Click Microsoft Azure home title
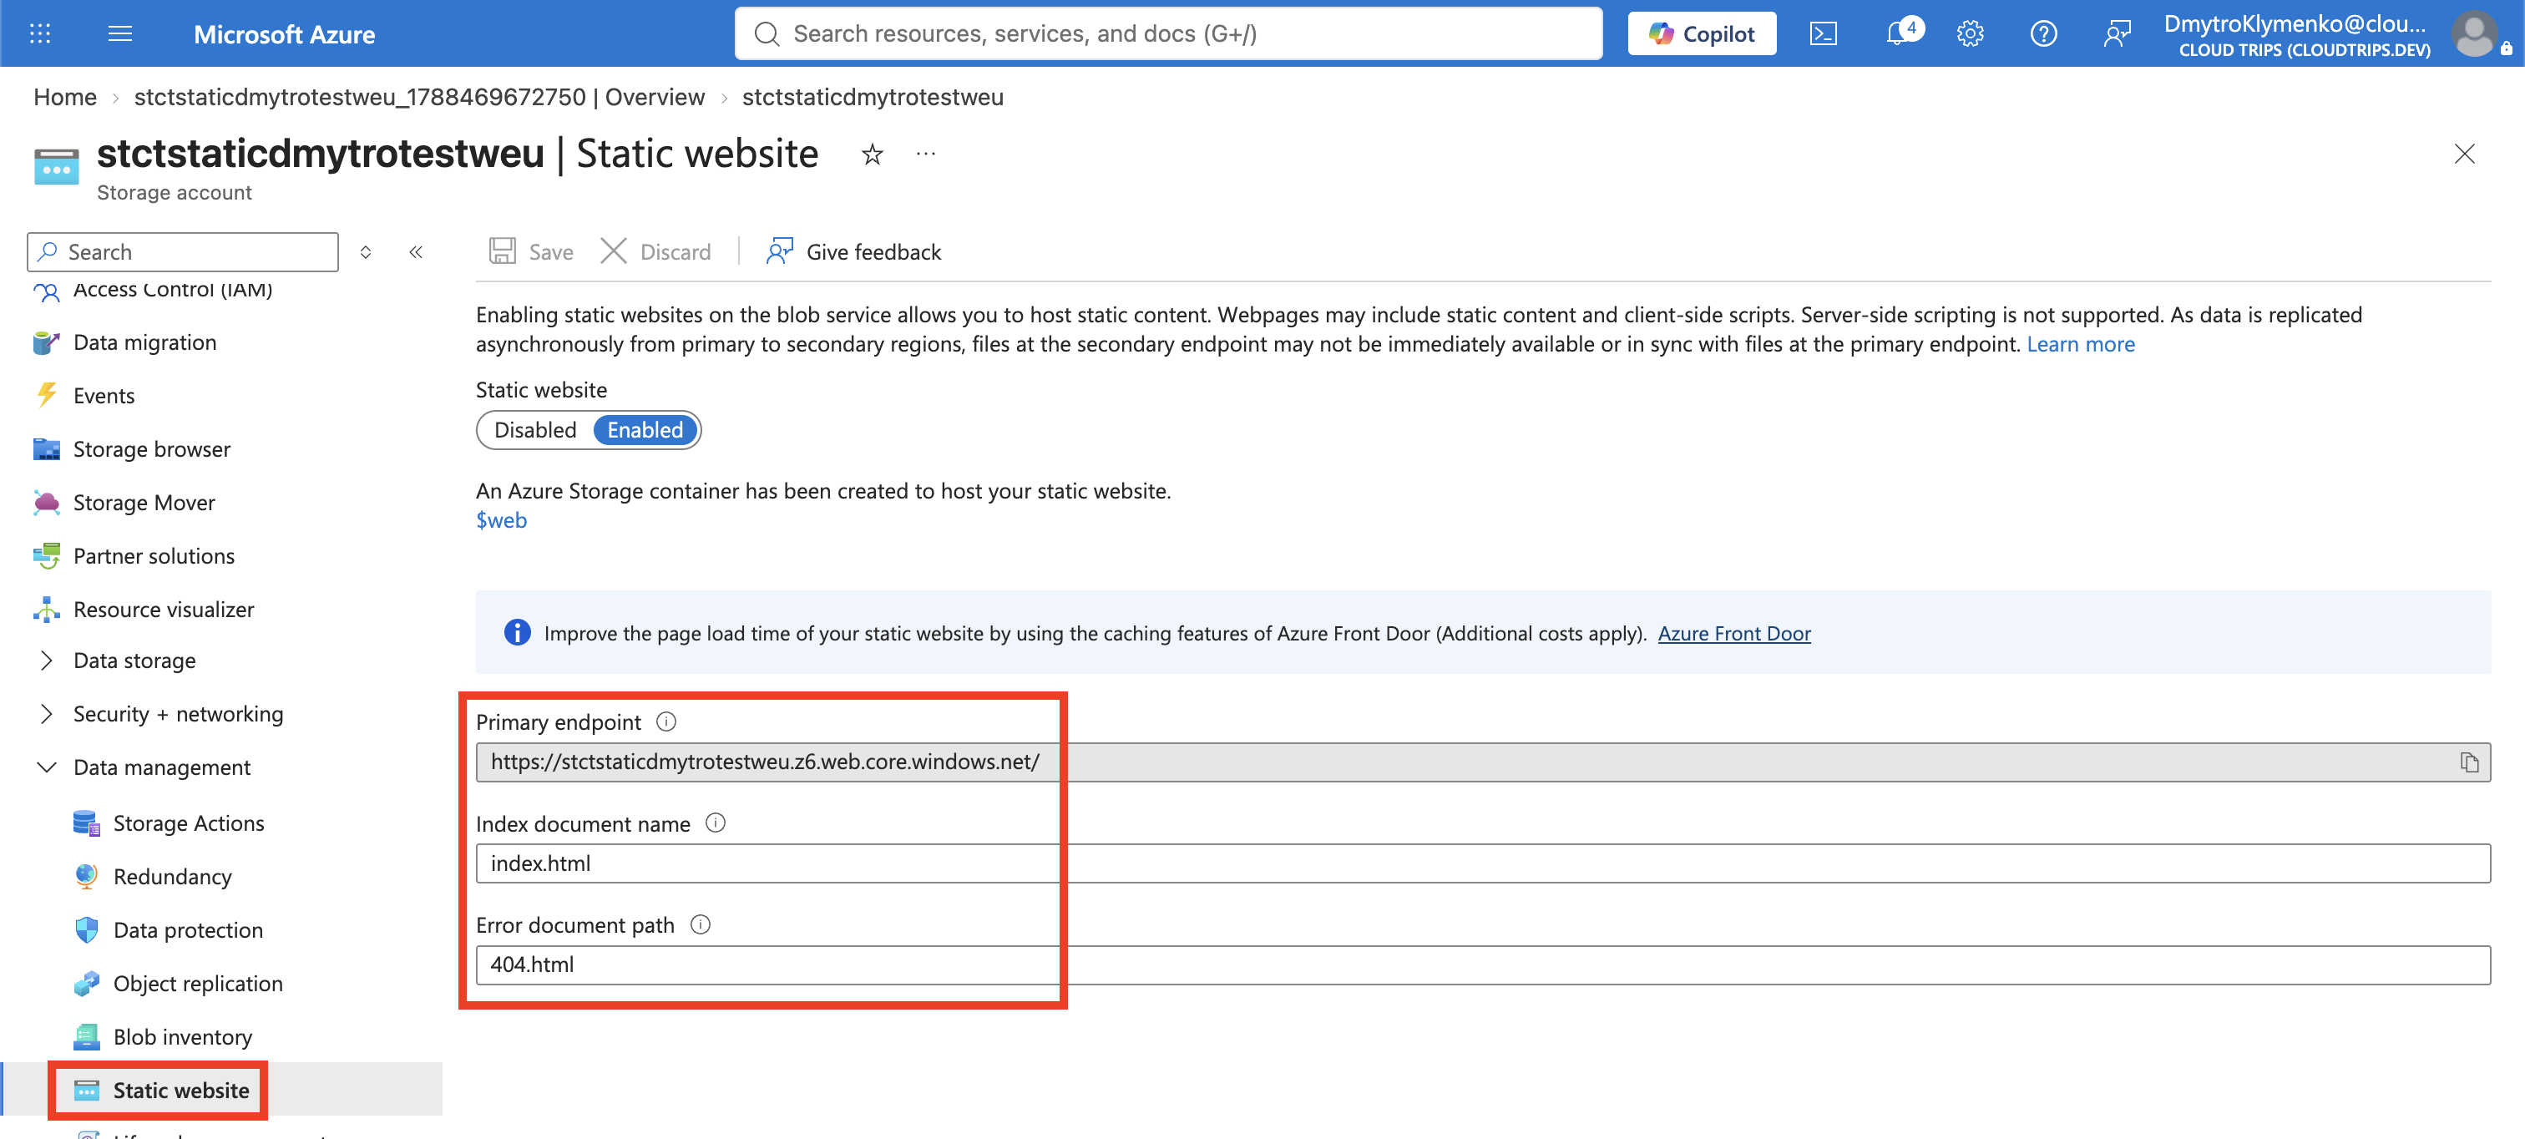Image resolution: width=2525 pixels, height=1139 pixels. [284, 34]
